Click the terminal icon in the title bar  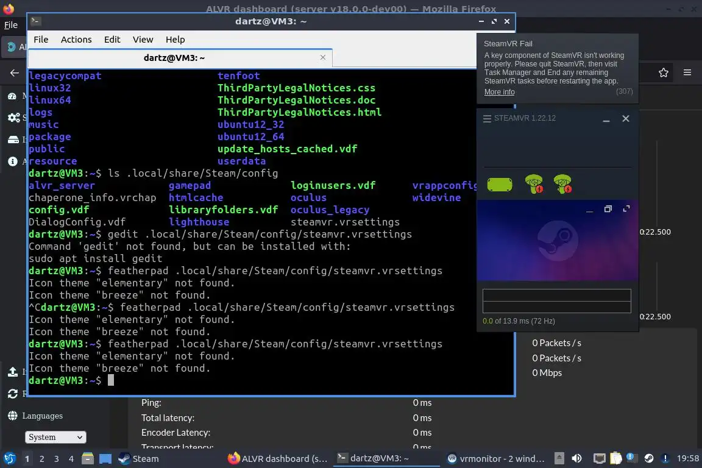click(x=36, y=21)
